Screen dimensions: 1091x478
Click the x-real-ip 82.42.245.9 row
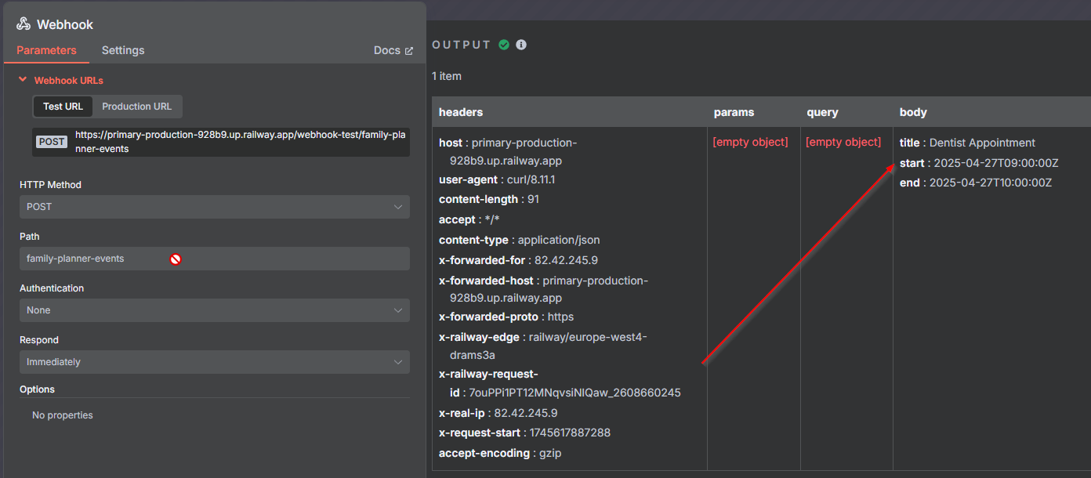(x=498, y=413)
